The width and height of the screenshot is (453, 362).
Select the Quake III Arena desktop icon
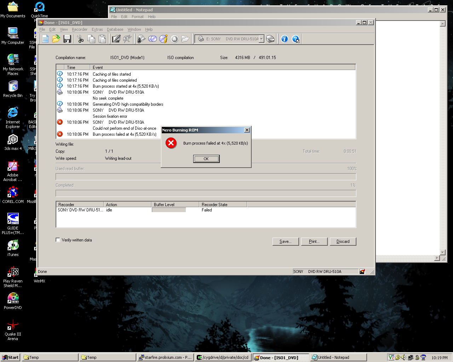(13, 330)
